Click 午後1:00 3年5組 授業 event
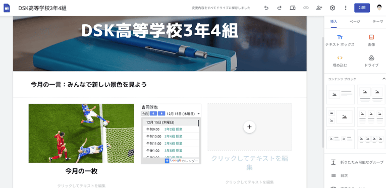The image size is (386, 188). pos(171,151)
